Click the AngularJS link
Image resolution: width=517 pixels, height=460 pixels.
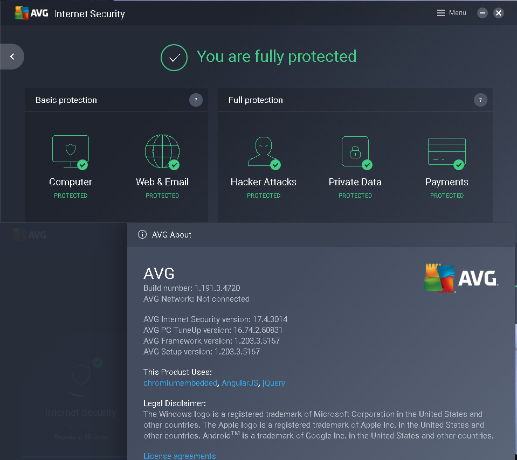(239, 382)
